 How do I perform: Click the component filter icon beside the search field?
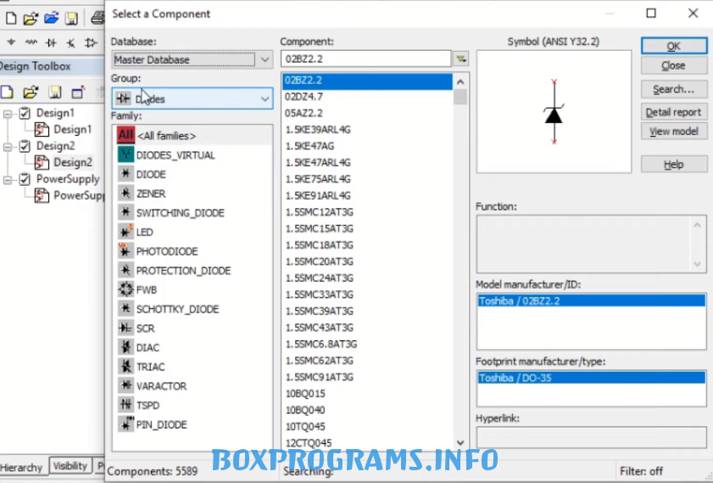pyautogui.click(x=461, y=59)
